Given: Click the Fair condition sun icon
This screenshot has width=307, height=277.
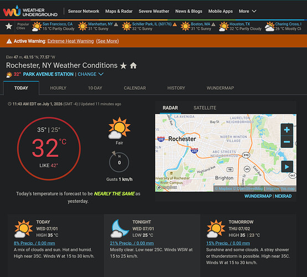Looking at the screenshot, I should click(119, 128).
